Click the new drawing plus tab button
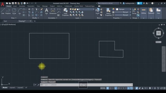This screenshot has height=93, width=166. 34,21
